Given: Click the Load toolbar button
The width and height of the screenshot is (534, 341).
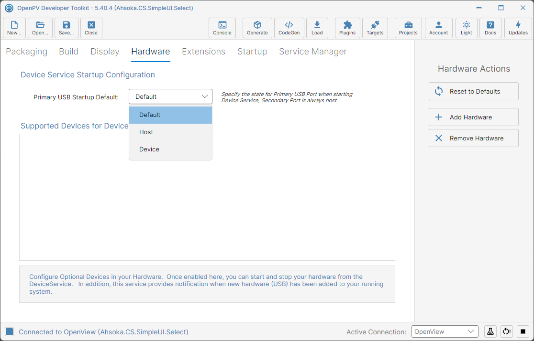Looking at the screenshot, I should [317, 28].
